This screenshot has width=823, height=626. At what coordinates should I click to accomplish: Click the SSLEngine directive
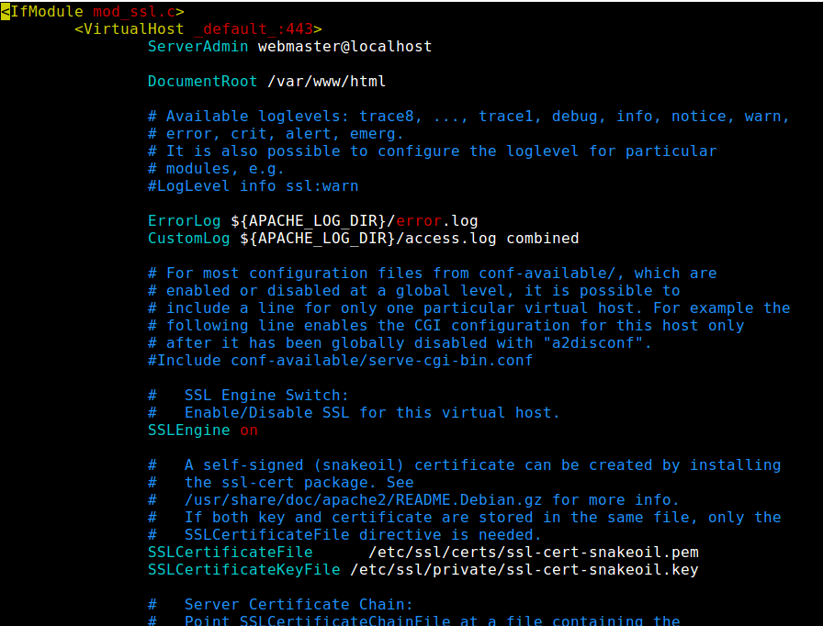tap(189, 430)
